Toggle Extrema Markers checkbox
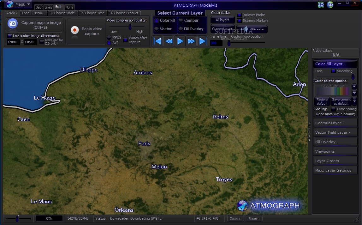362x225 pixels. coord(240,21)
